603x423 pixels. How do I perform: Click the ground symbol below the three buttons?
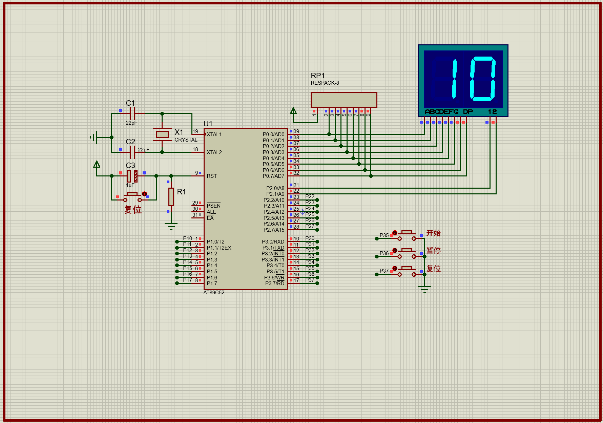pos(424,289)
